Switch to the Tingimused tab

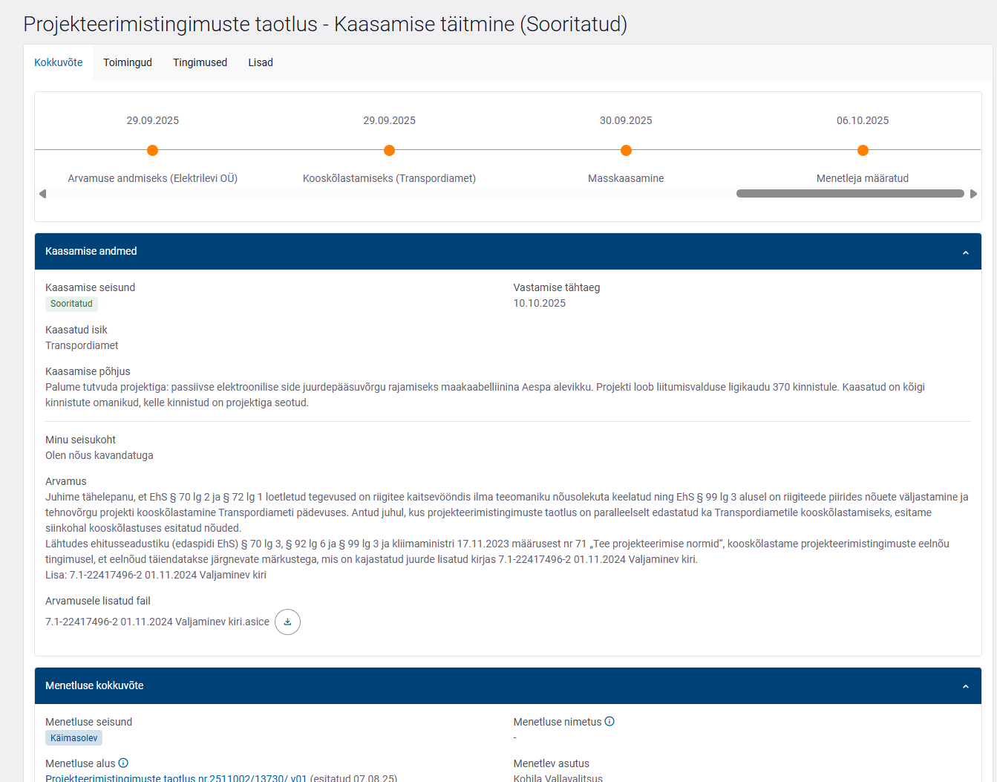[x=200, y=63]
